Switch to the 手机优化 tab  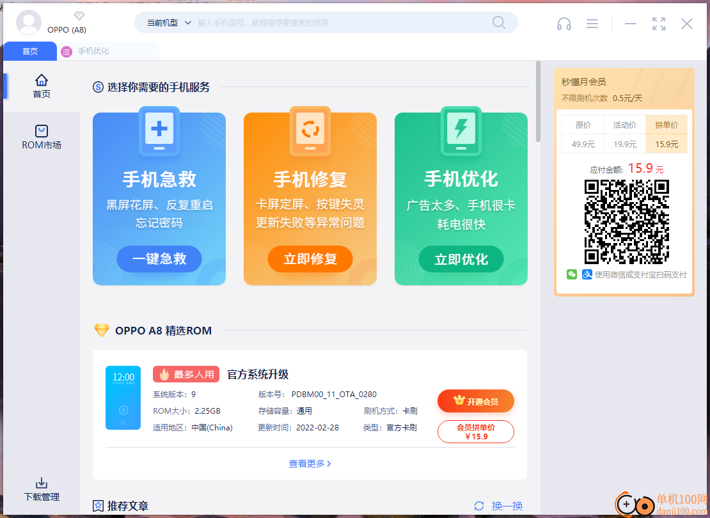[107, 51]
